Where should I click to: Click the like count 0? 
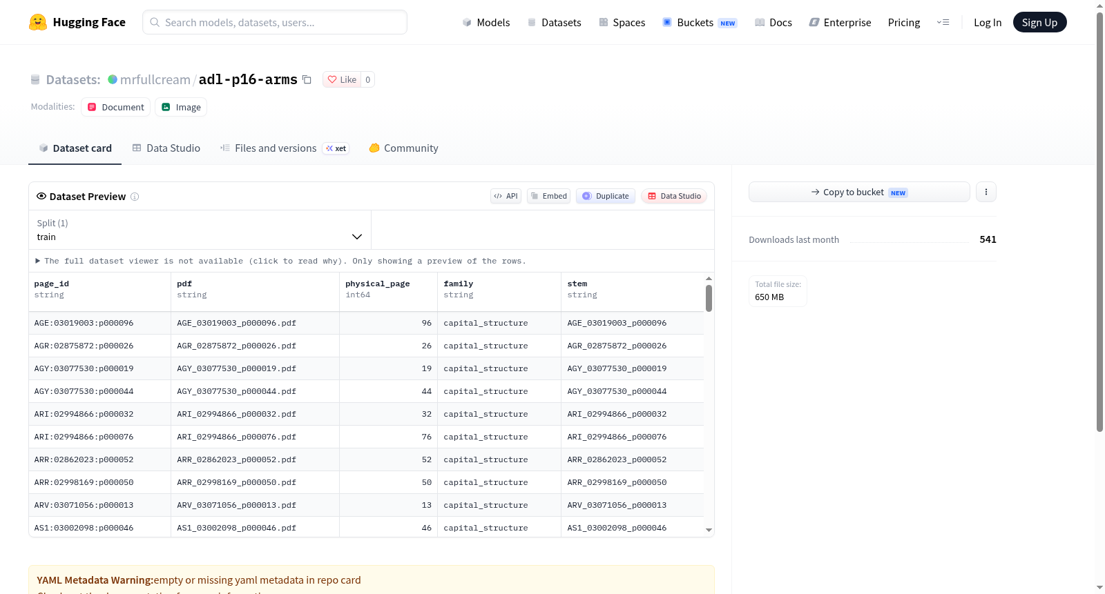pyautogui.click(x=368, y=79)
